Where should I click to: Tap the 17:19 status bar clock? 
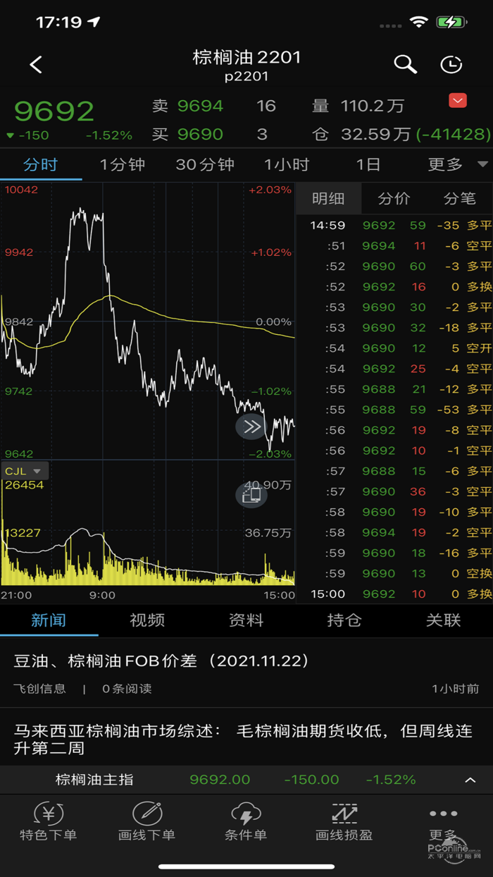(x=59, y=23)
